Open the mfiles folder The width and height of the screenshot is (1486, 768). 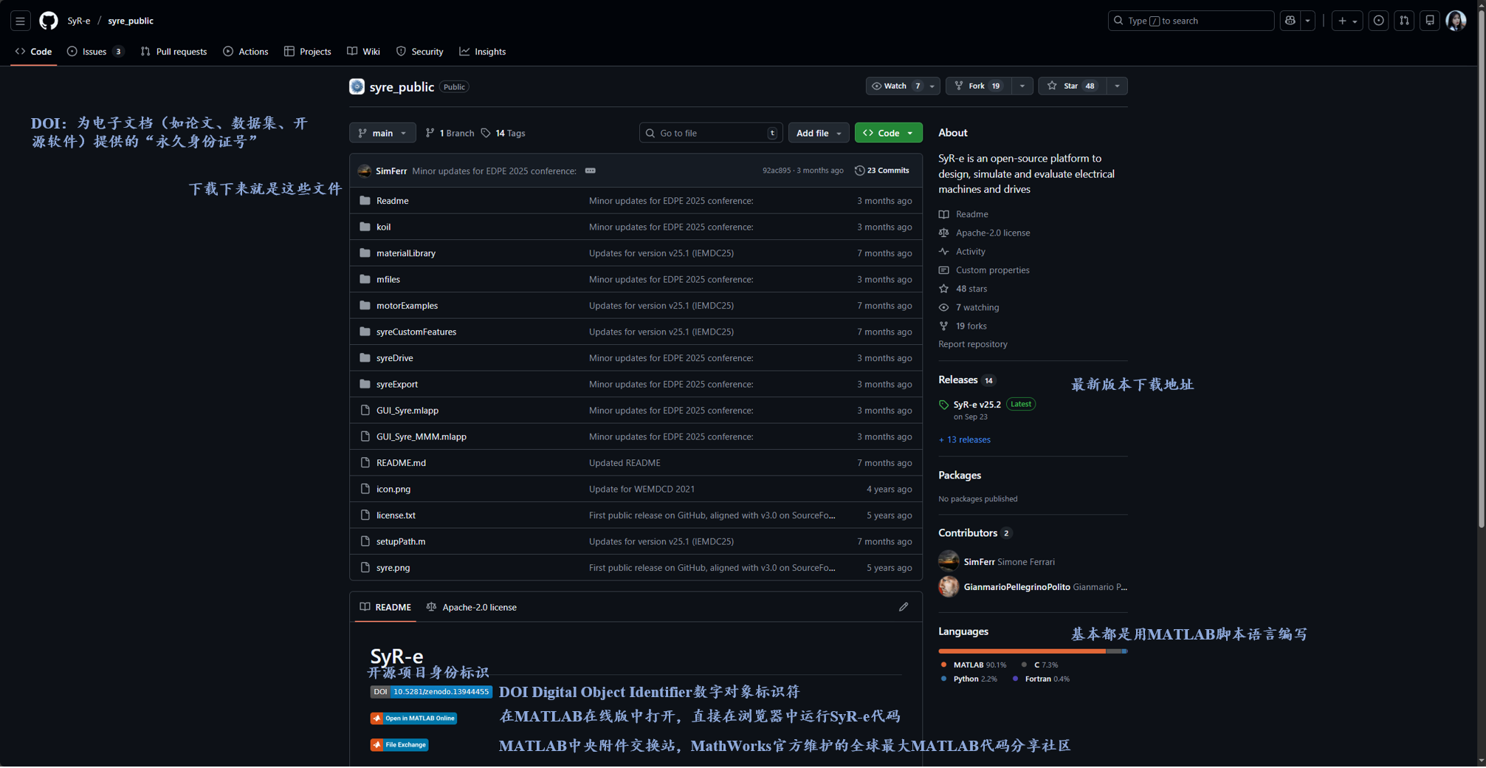point(388,279)
